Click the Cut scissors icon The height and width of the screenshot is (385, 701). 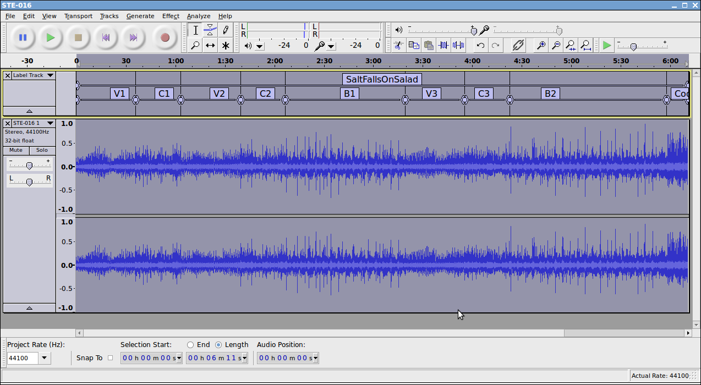398,45
